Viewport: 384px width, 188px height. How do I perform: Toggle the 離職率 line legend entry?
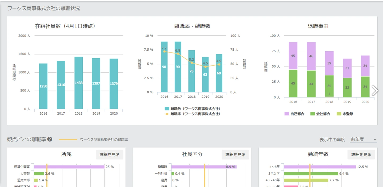pos(193,114)
